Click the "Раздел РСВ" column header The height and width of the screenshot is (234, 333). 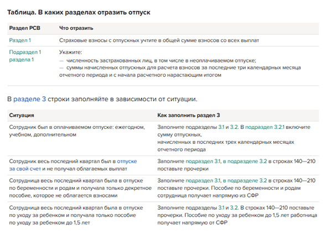24,28
